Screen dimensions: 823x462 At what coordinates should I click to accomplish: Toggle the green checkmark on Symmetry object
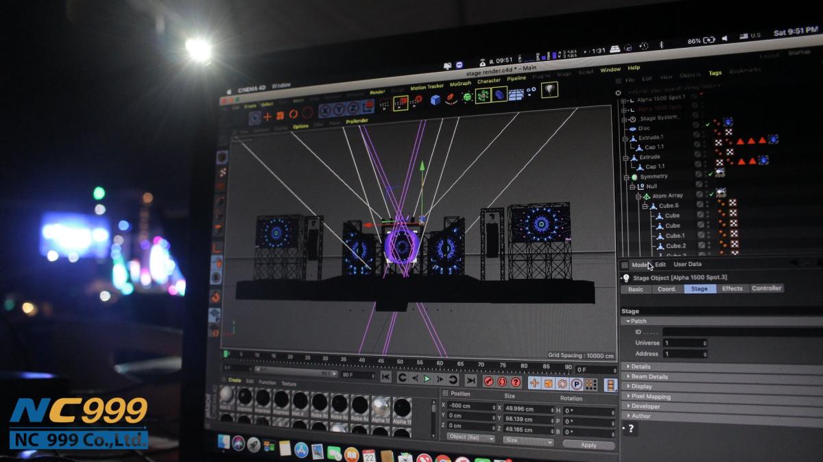click(x=710, y=174)
